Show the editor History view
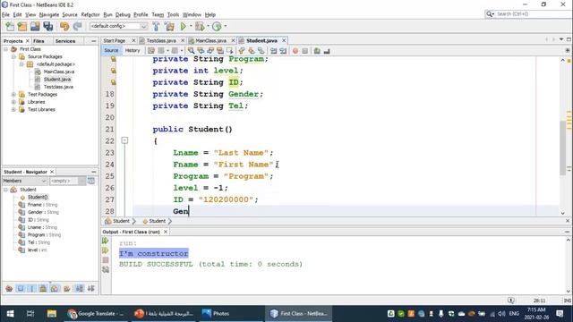Viewport: 573px width, 322px height. pyautogui.click(x=133, y=50)
